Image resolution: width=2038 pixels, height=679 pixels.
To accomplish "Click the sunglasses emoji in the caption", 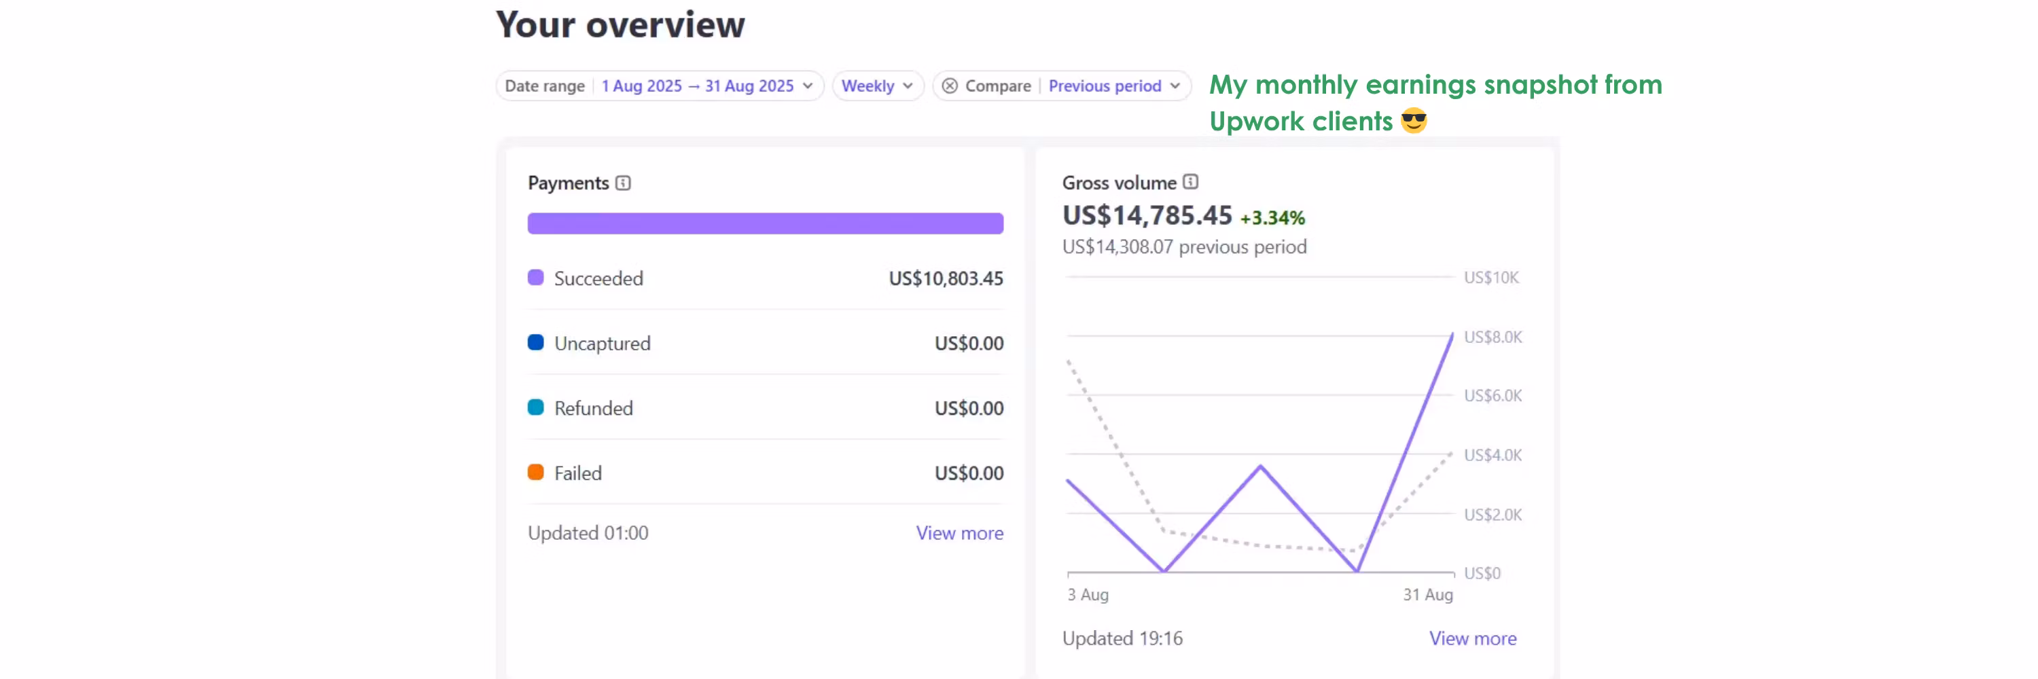I will (x=1413, y=122).
